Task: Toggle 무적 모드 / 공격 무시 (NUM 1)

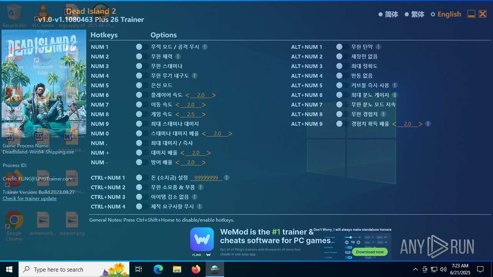Action: (142, 47)
